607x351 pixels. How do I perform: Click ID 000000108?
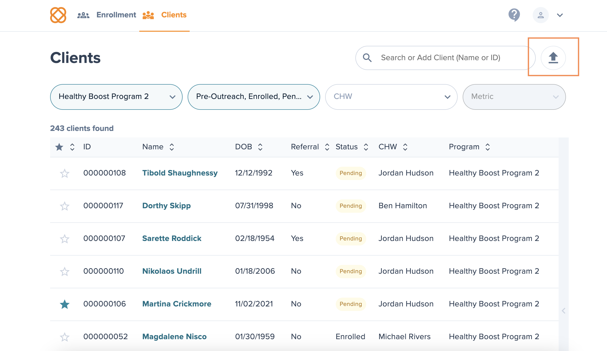point(105,173)
